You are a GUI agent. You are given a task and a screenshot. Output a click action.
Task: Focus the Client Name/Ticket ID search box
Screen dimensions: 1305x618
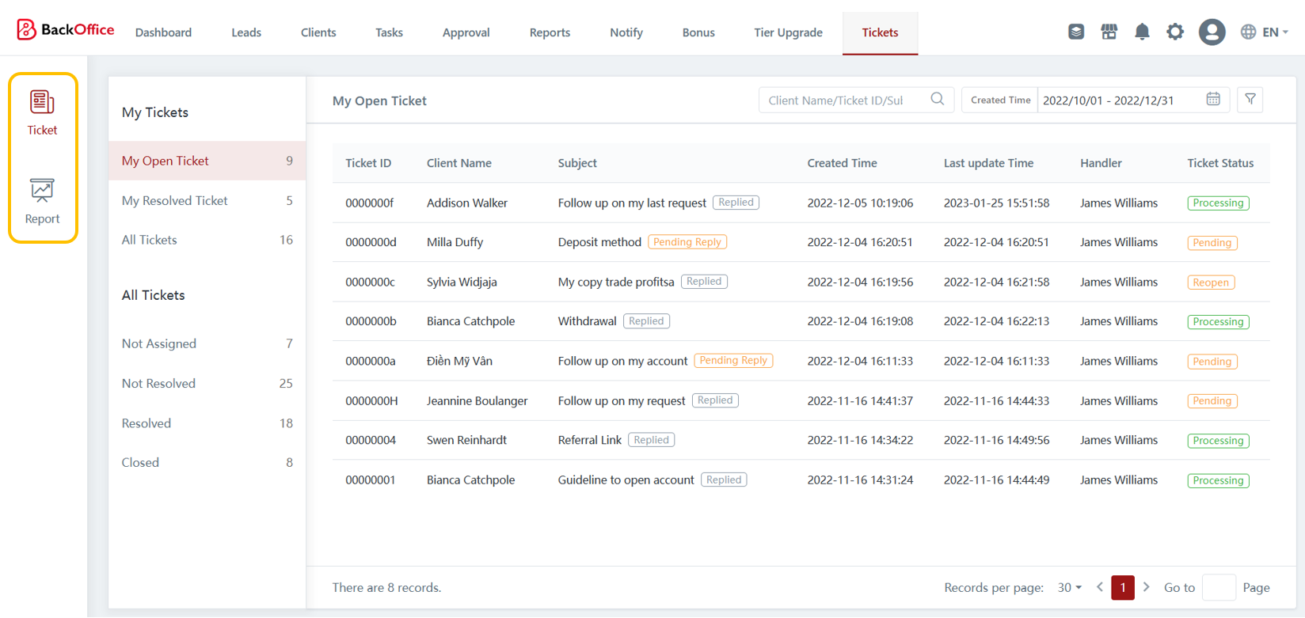[x=843, y=100]
